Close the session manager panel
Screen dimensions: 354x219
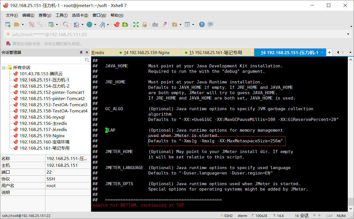point(87,52)
